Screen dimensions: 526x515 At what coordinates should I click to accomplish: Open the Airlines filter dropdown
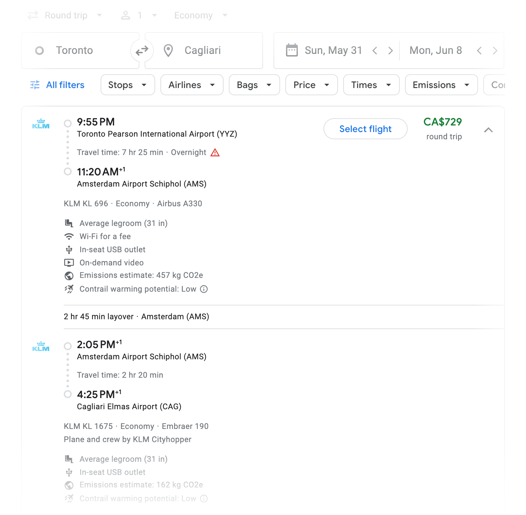(x=192, y=85)
